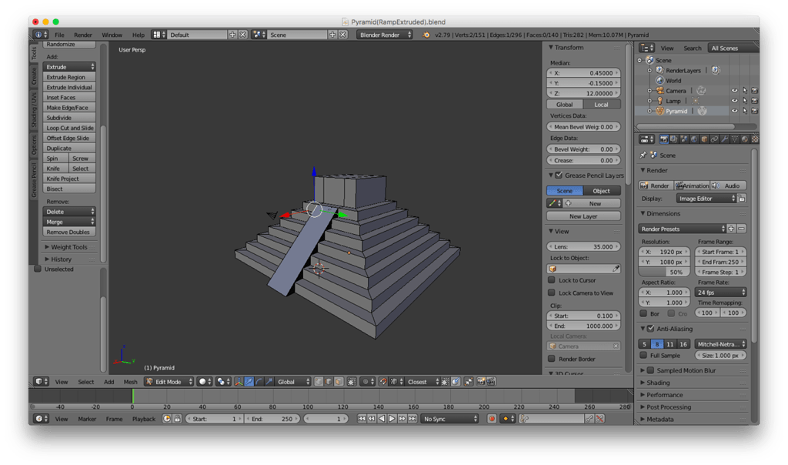
Task: Enable the Lock to Cursor checkbox
Action: (x=551, y=280)
